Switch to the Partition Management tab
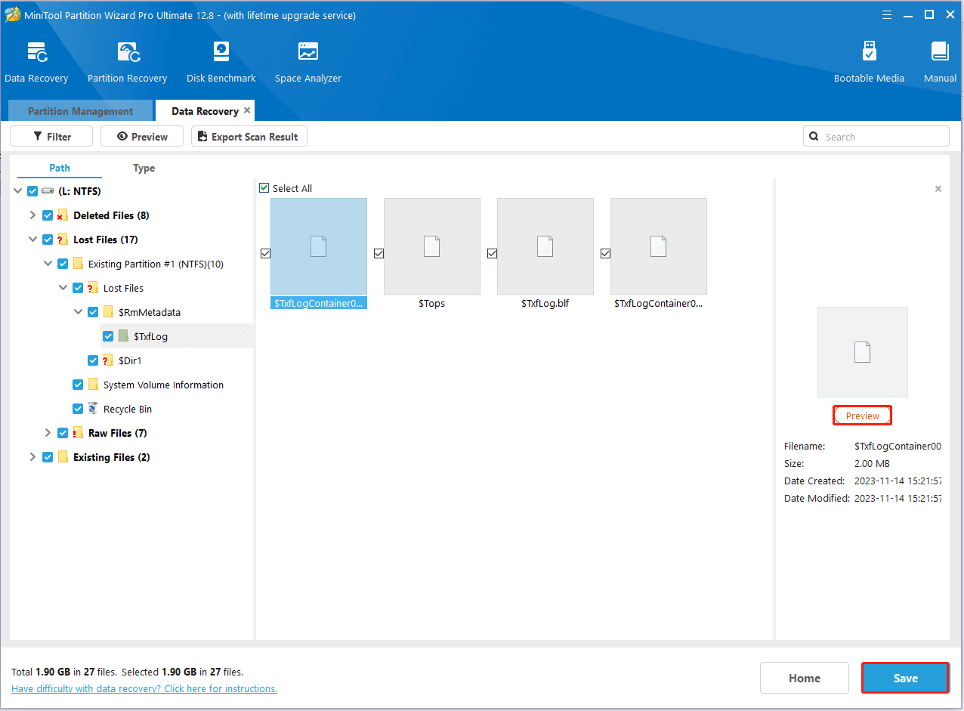The image size is (964, 711). coord(80,111)
